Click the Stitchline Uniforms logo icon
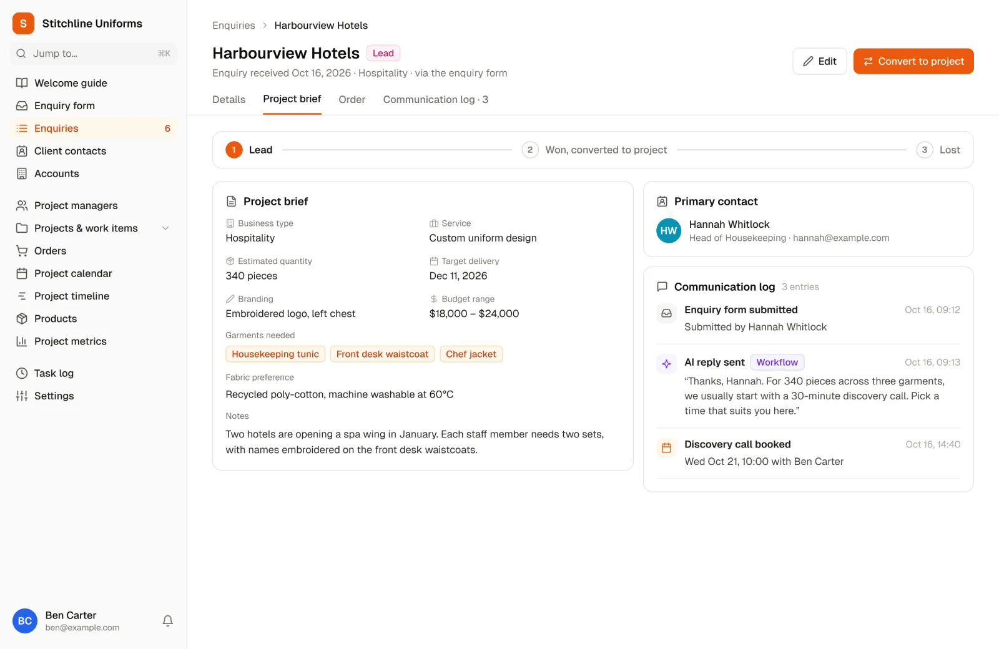 point(23,24)
